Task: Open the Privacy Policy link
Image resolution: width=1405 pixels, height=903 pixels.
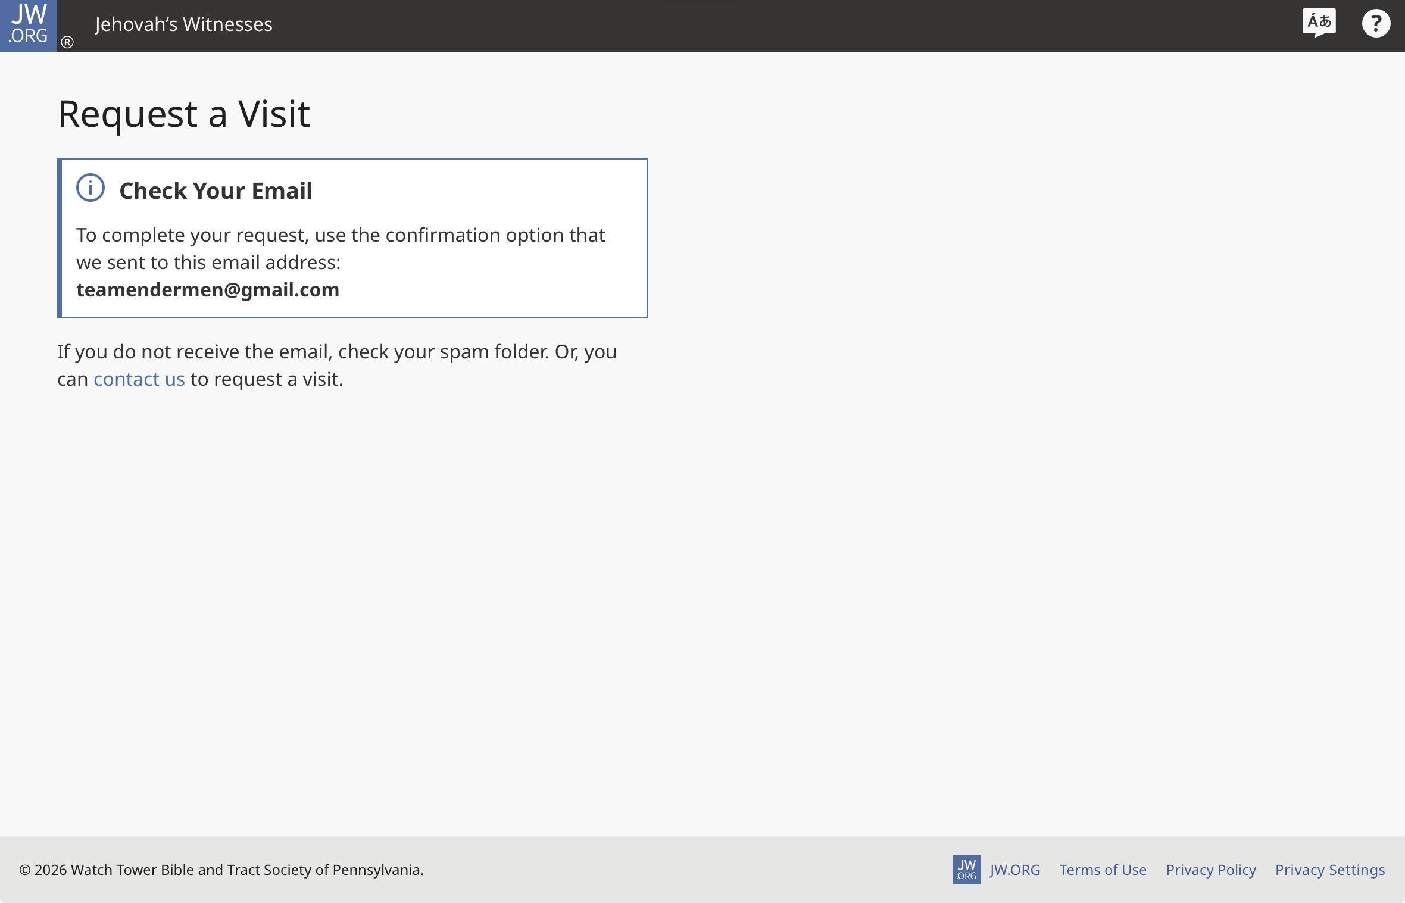Action: [x=1211, y=870]
